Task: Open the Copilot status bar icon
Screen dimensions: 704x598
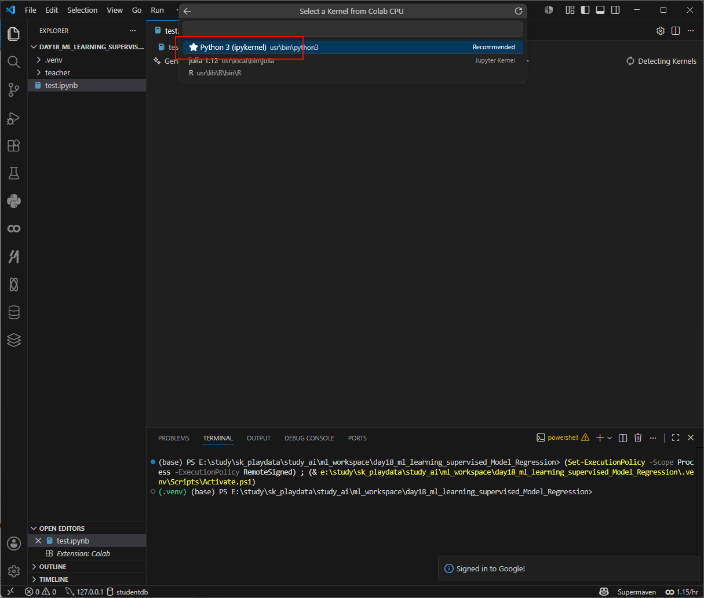Action: point(604,592)
